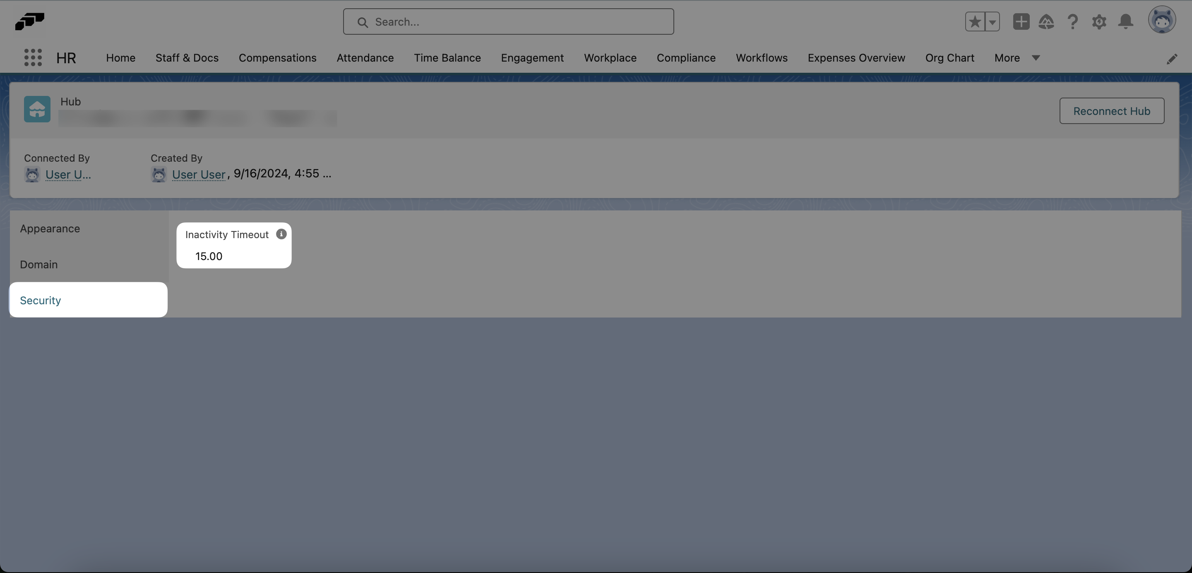Screen dimensions: 1192x573
Task: Click the global Search field
Action: pos(508,22)
